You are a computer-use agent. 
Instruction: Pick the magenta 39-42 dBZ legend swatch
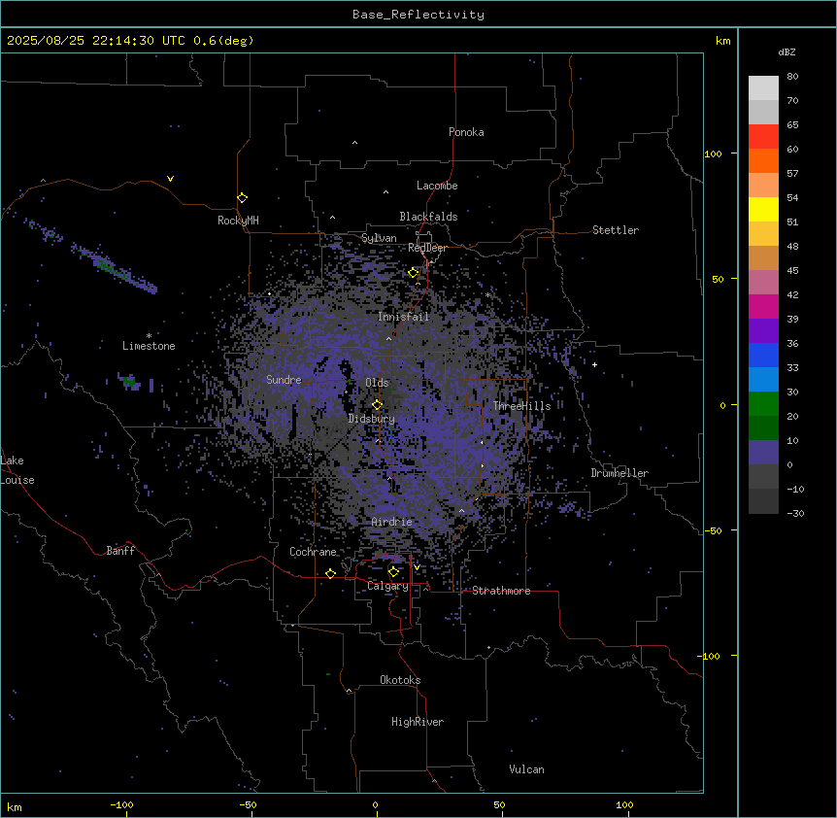coord(763,306)
